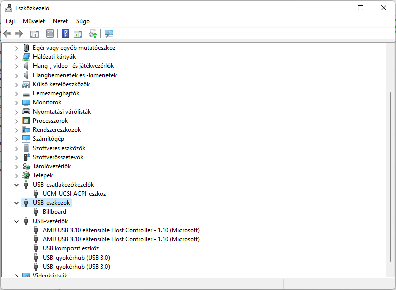This screenshot has width=396, height=290.
Task: Click the Eszközkezelő title bar icon
Action: 8,8
